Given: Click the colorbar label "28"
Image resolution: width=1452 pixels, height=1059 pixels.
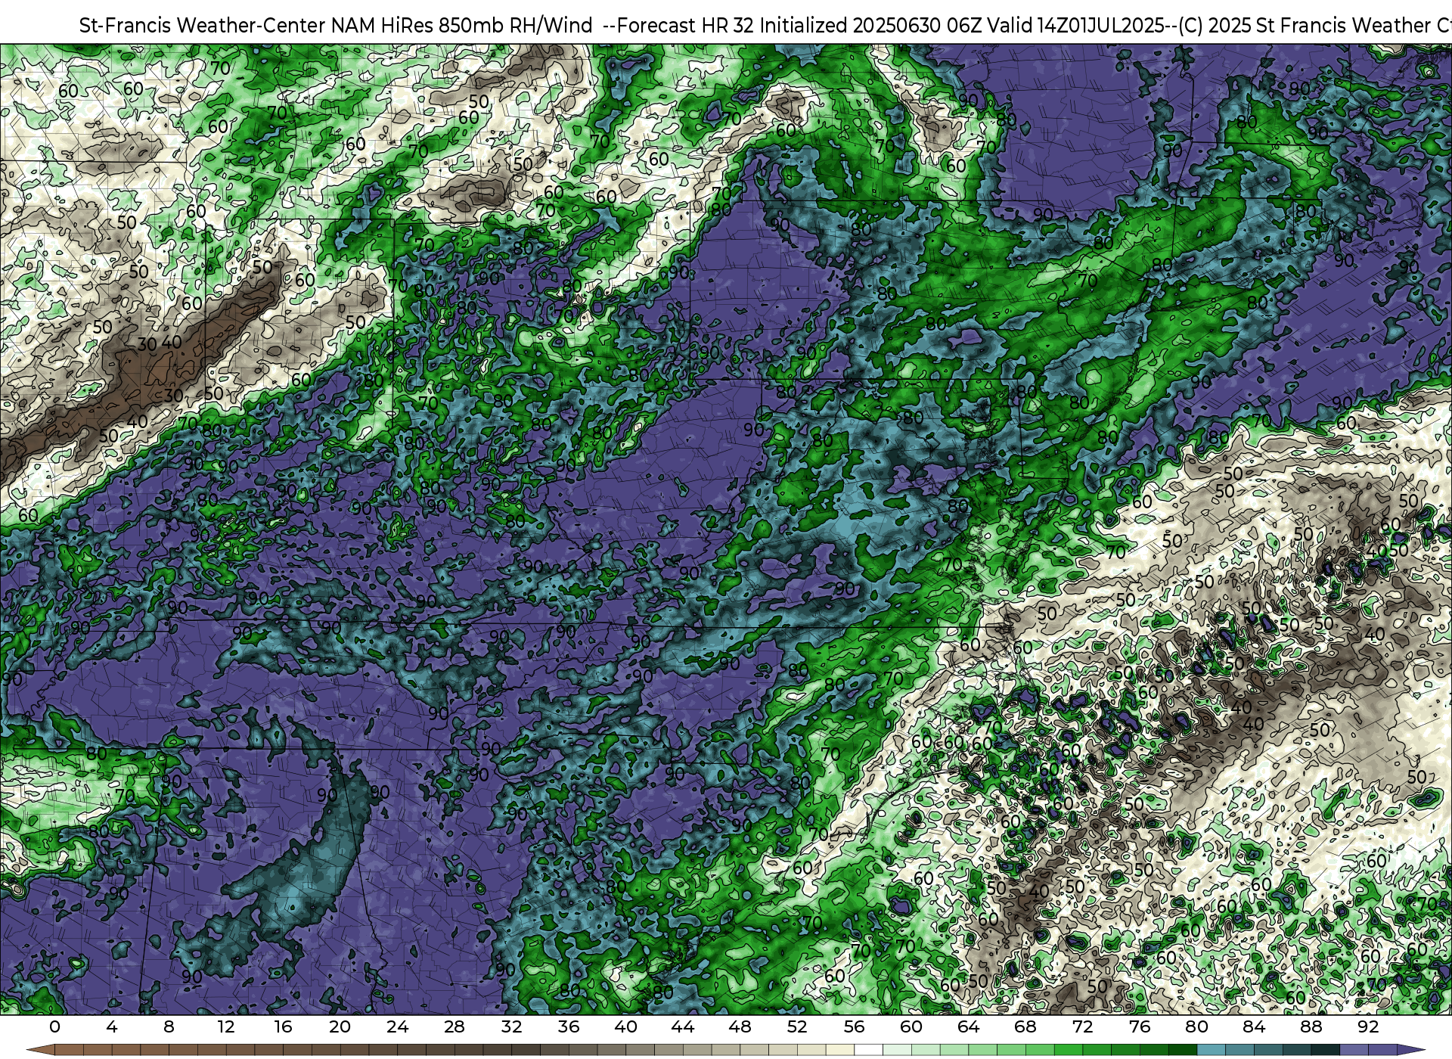Looking at the screenshot, I should [x=455, y=1026].
